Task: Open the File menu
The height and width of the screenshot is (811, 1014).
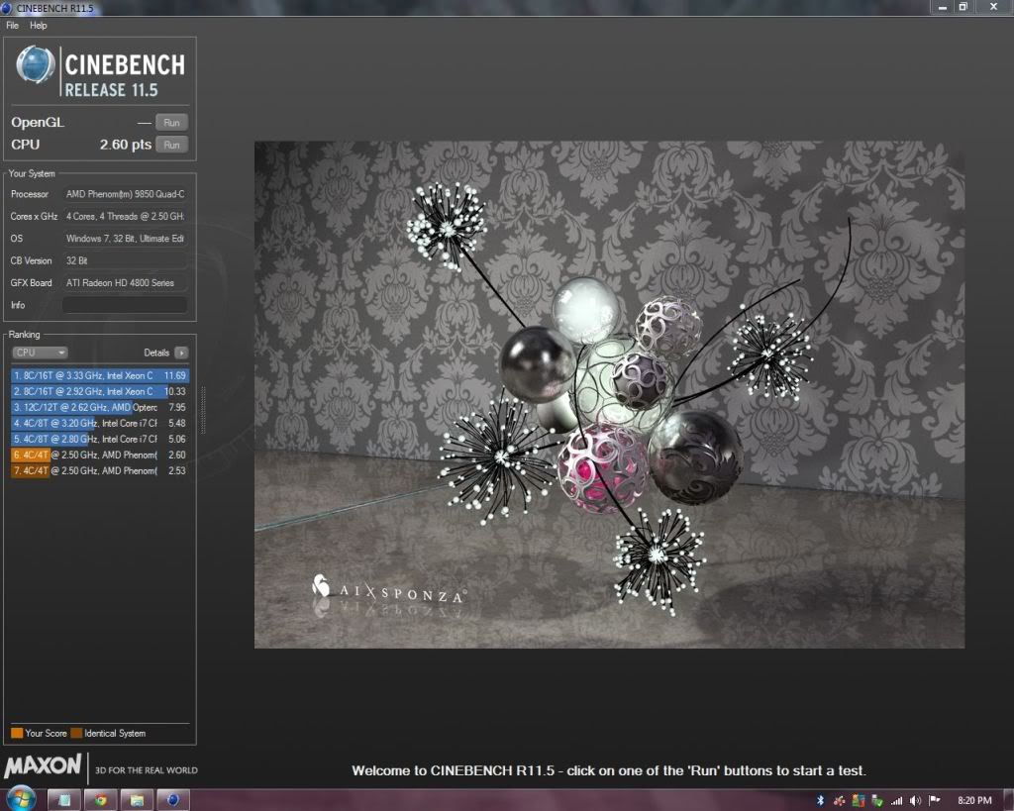Action: coord(12,25)
